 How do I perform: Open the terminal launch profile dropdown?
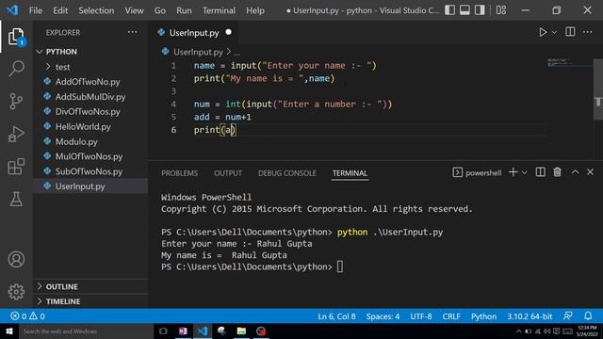click(524, 173)
